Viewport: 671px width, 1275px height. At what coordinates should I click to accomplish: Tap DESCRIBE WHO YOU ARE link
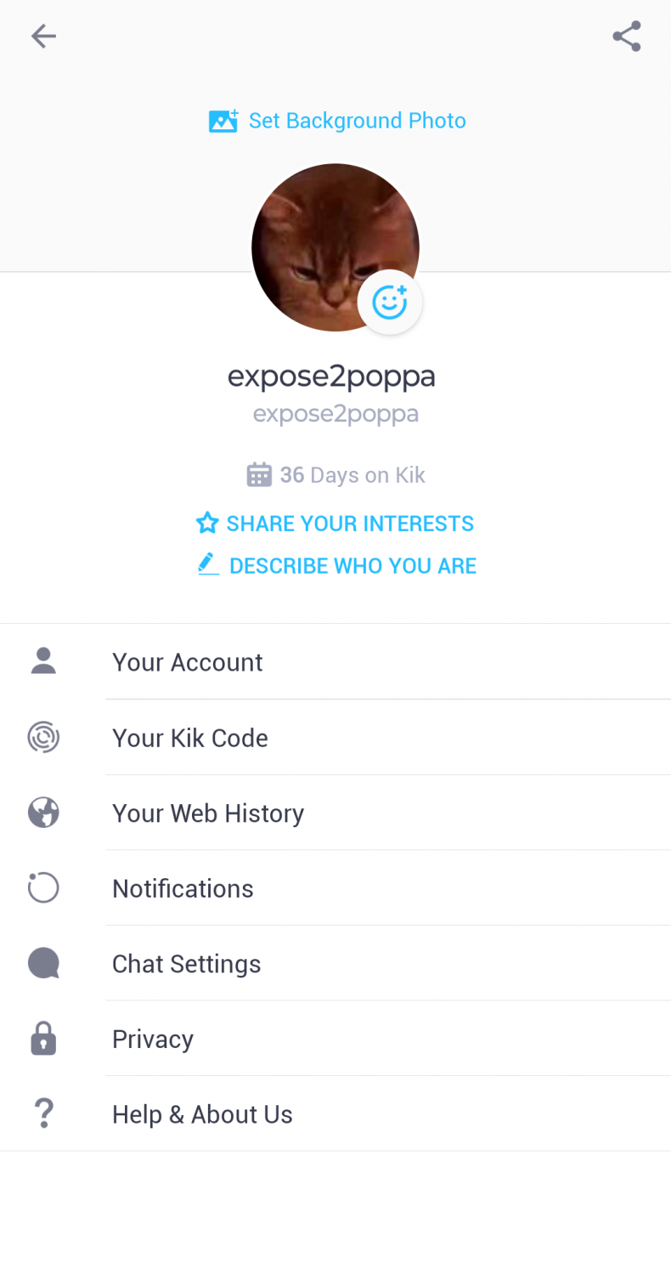[x=337, y=566]
